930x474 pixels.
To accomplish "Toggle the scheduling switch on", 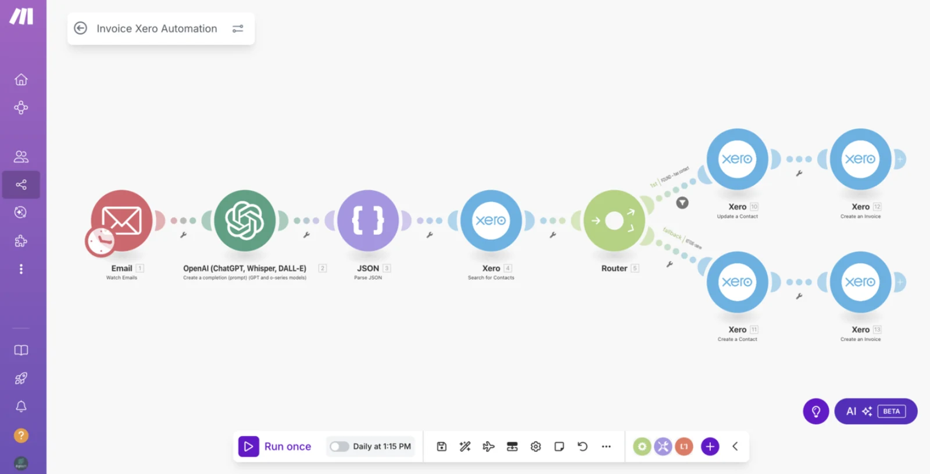I will [x=339, y=447].
